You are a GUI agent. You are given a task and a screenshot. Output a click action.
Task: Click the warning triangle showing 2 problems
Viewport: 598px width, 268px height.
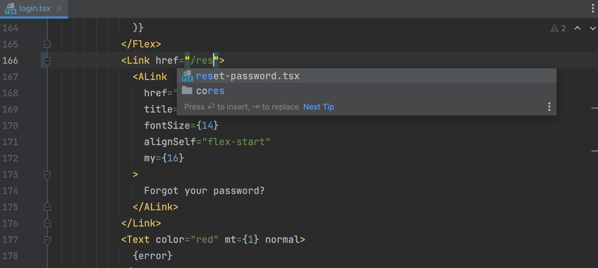click(554, 29)
